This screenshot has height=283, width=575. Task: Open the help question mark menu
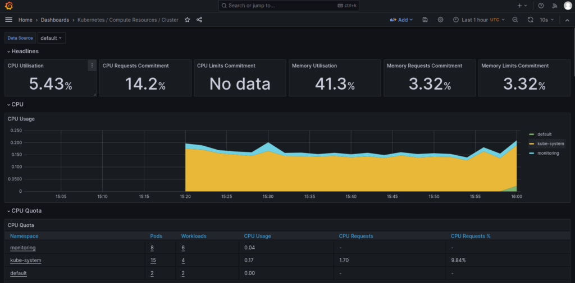pos(541,6)
